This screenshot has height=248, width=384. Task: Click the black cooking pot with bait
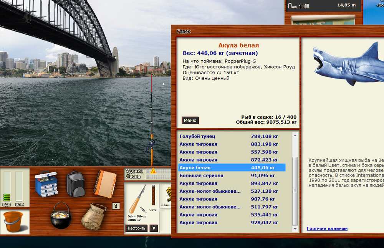click(x=61, y=215)
